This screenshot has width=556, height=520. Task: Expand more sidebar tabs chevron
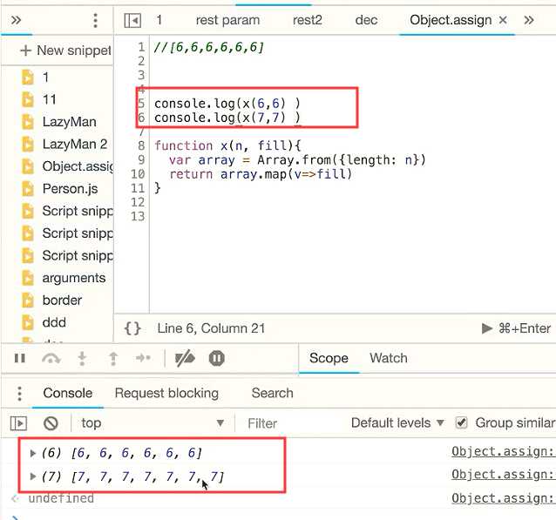(x=16, y=20)
